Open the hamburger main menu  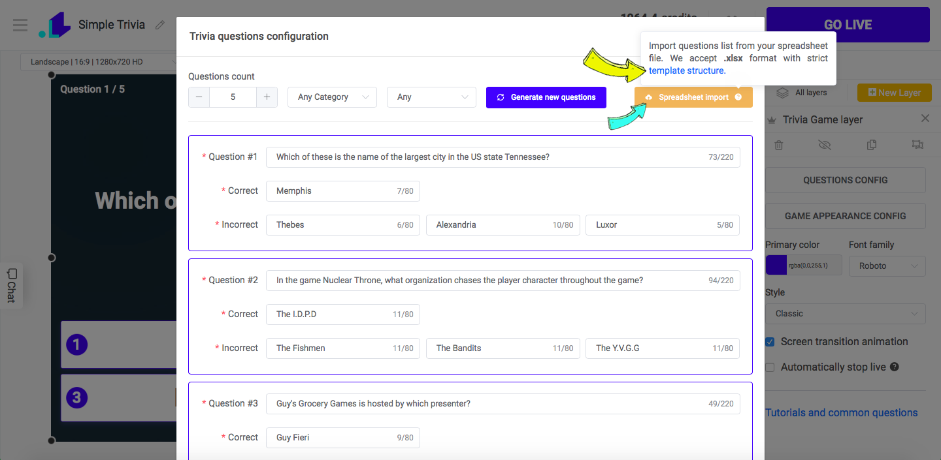click(20, 25)
